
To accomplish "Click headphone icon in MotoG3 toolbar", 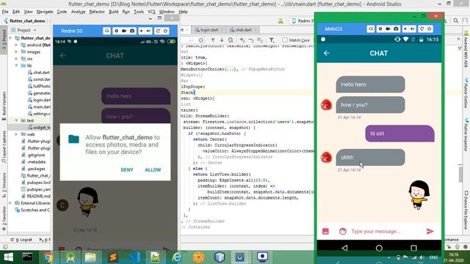I will coord(371,29).
